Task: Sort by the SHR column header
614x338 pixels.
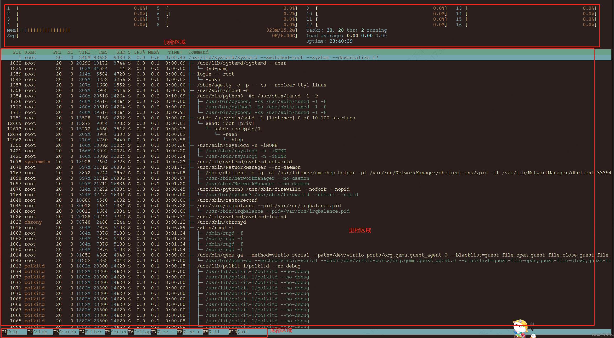Action: 121,52
